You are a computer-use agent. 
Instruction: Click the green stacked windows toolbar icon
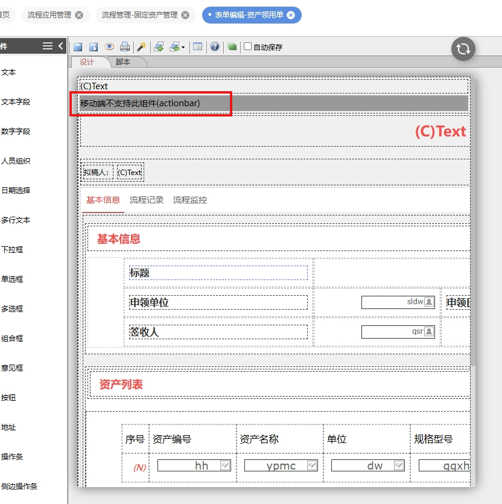tap(232, 47)
